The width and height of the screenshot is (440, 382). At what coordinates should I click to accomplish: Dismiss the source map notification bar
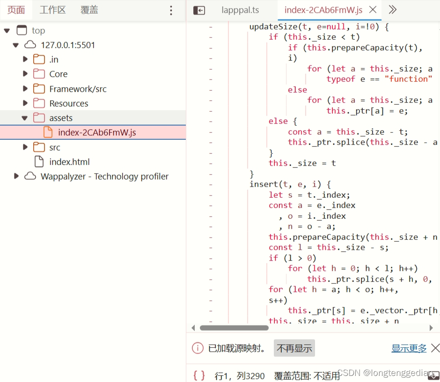(x=435, y=348)
